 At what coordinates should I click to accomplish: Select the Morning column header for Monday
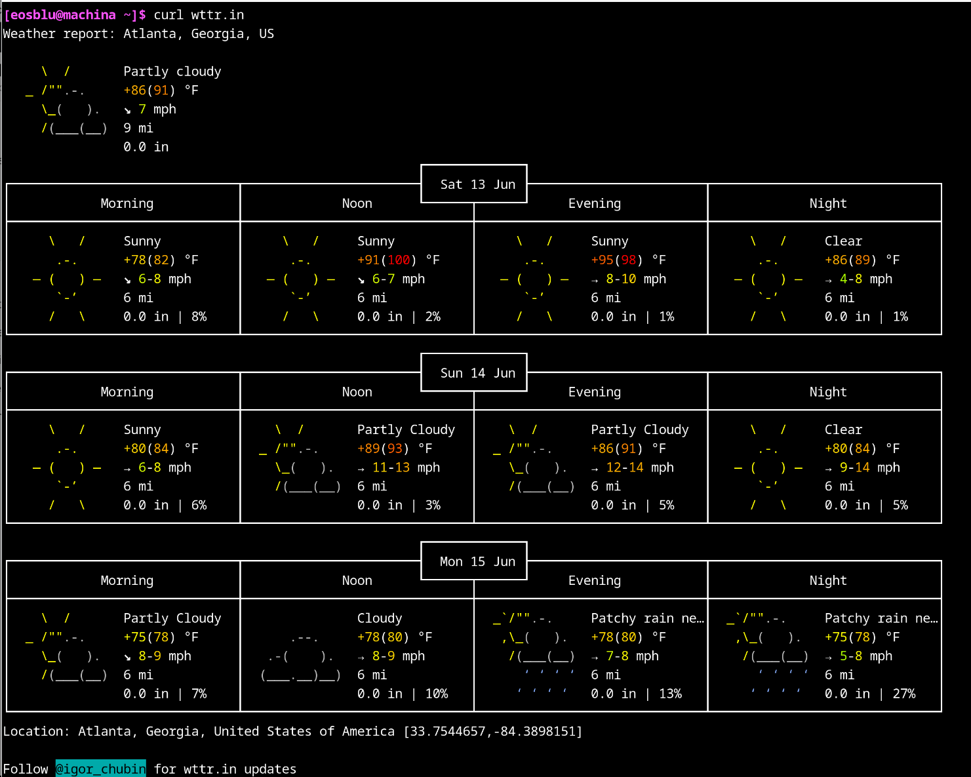pos(127,580)
